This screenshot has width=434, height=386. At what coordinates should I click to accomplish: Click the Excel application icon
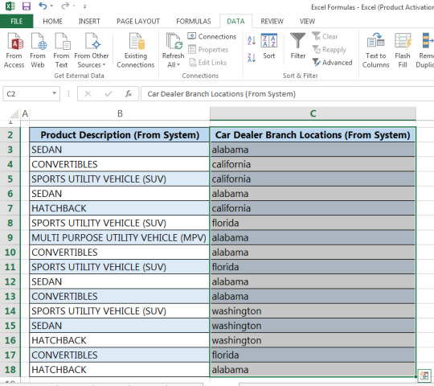pyautogui.click(x=10, y=6)
